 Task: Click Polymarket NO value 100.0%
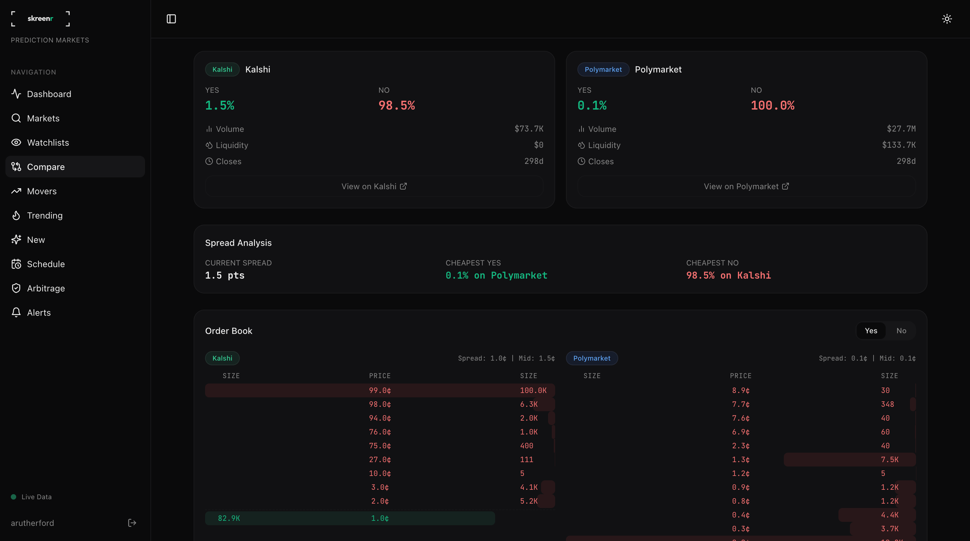(772, 106)
